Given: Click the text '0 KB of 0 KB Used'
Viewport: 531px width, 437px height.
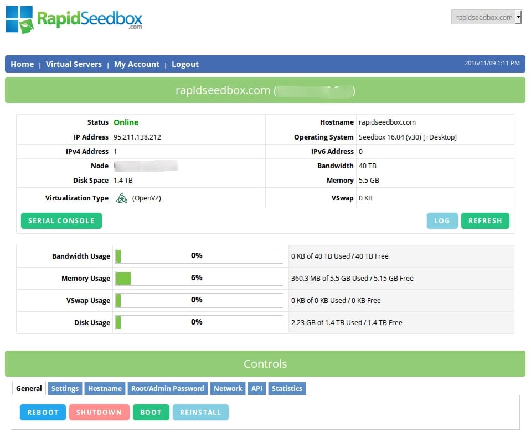Looking at the screenshot, I should coord(318,301).
